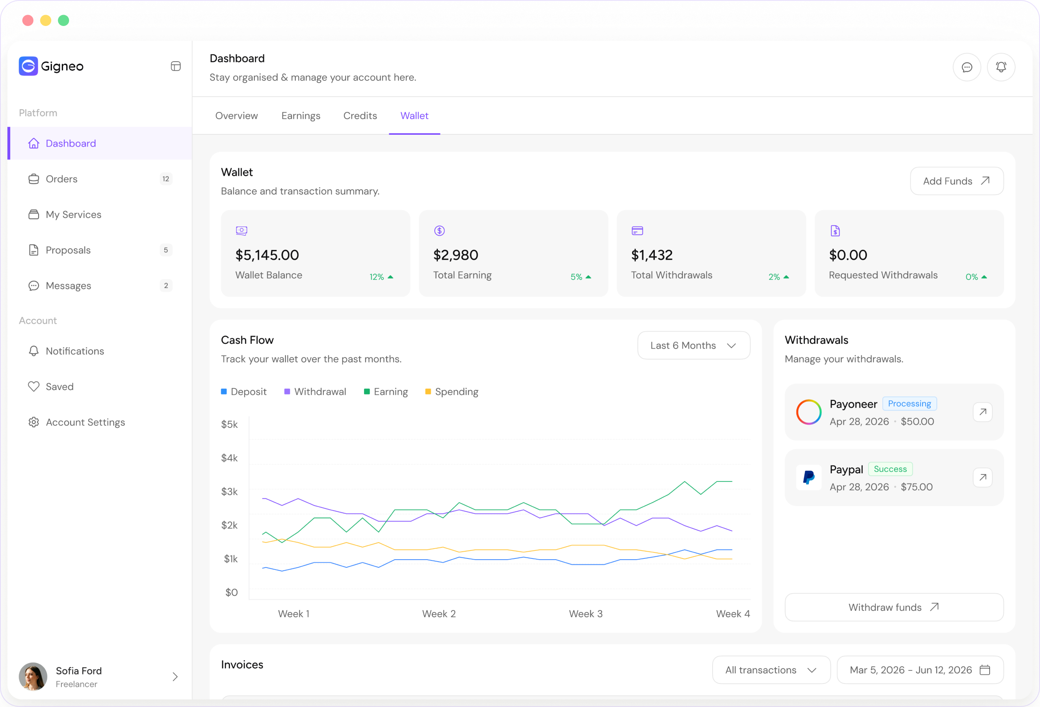This screenshot has height=707, width=1040.
Task: Click the Wallet Balance cash icon
Action: coord(242,231)
